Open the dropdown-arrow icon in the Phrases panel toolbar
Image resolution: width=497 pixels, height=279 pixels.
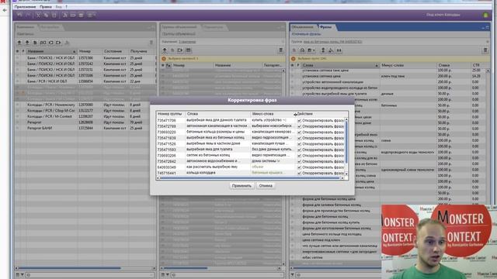(x=311, y=50)
